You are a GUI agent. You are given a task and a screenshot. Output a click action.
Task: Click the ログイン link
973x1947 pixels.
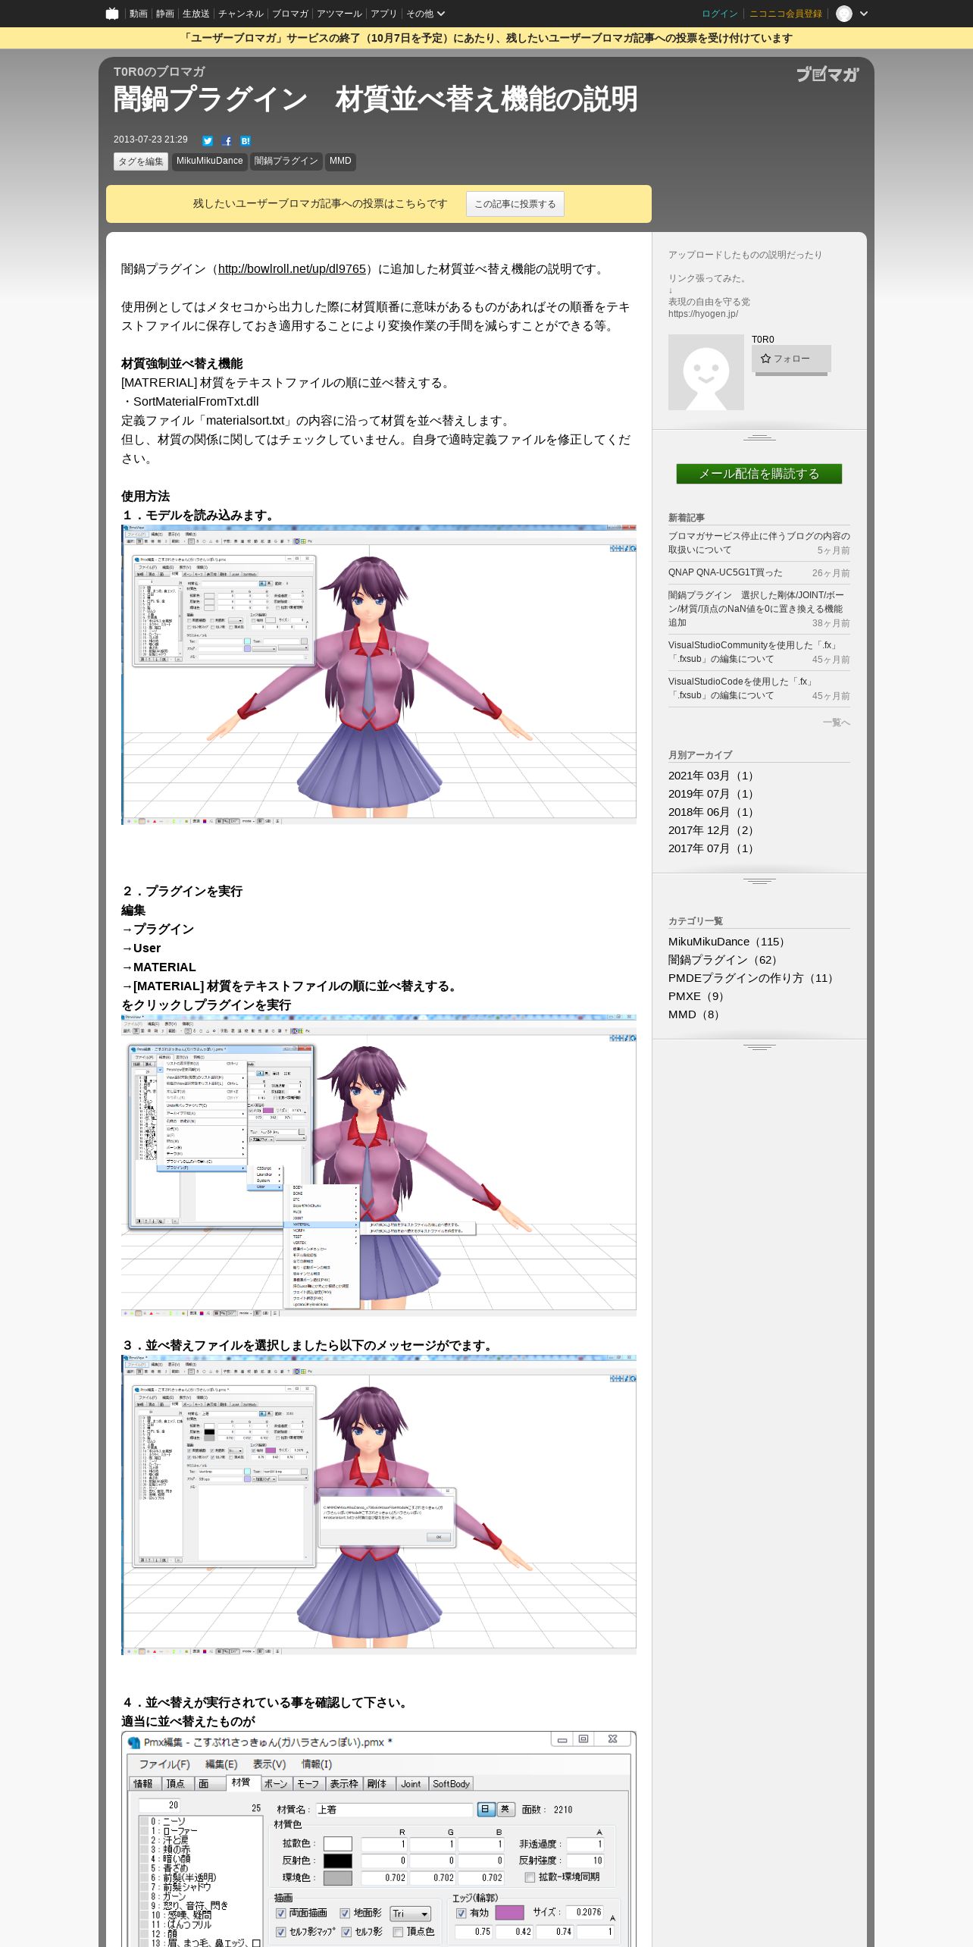(x=720, y=14)
